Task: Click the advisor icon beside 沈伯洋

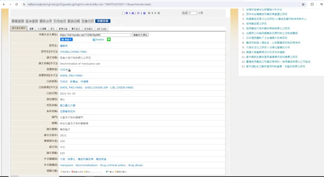Action: pos(69,70)
